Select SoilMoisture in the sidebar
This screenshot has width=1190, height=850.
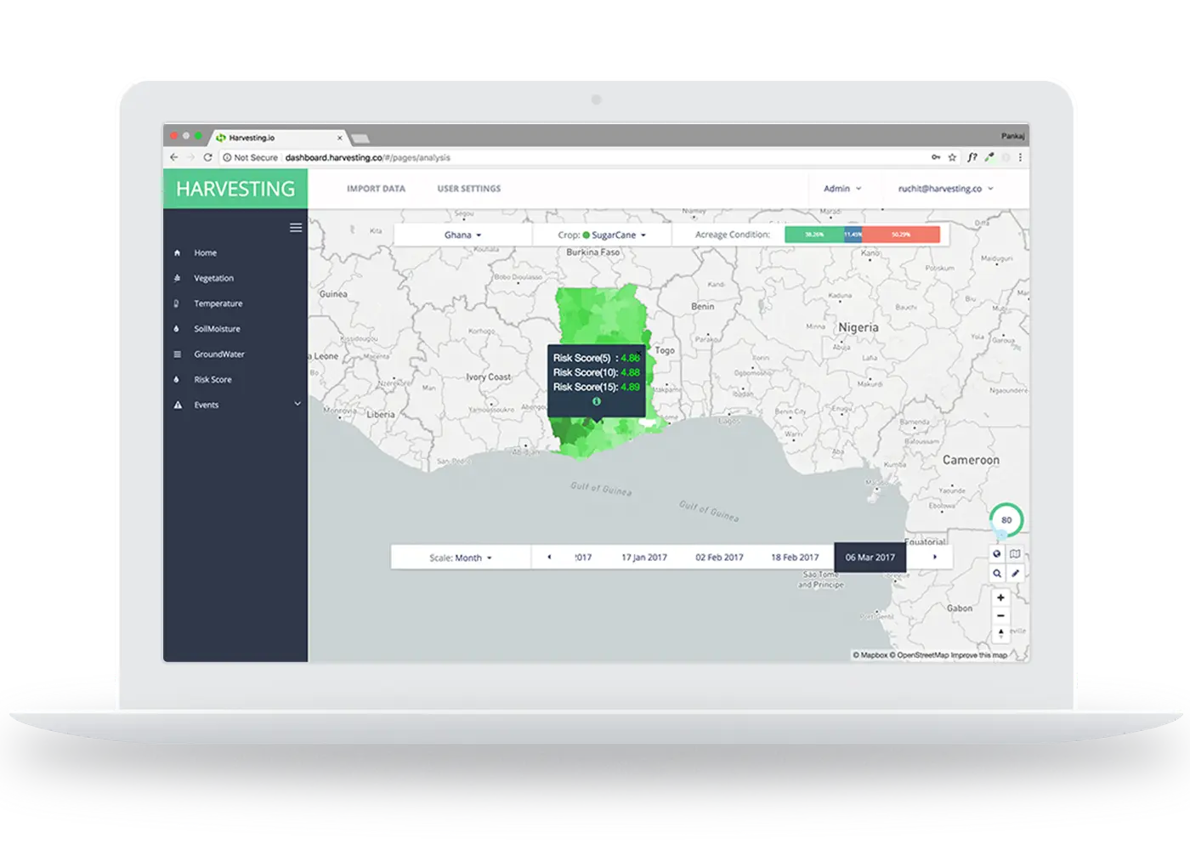point(217,330)
